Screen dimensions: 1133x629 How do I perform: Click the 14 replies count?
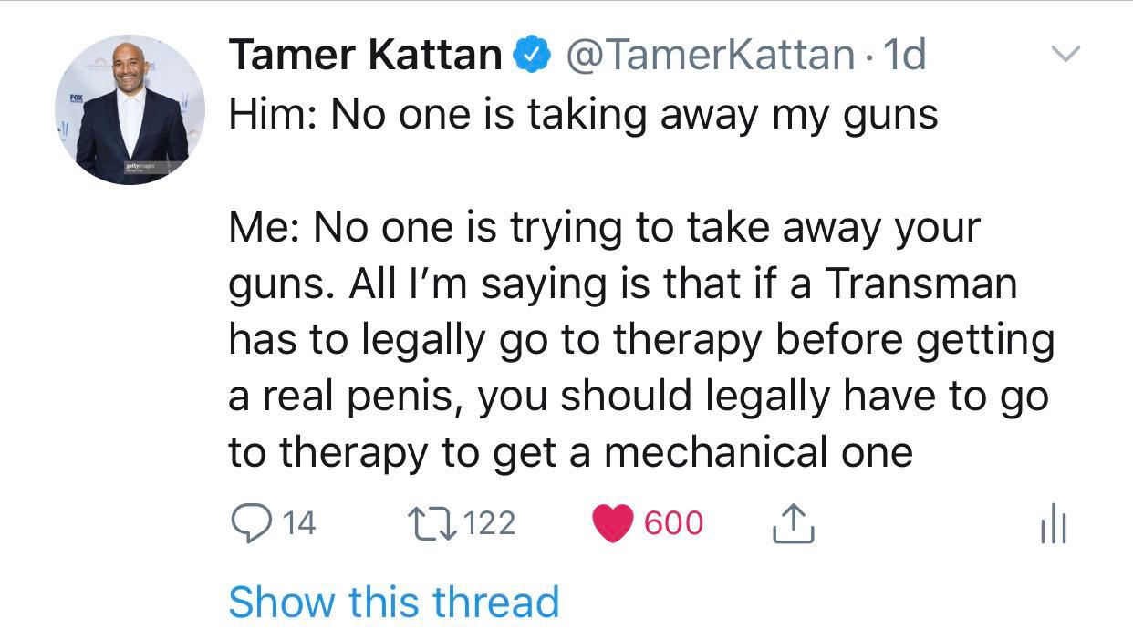point(297,523)
